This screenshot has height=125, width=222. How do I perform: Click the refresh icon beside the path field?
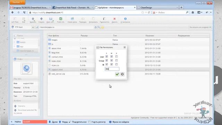point(95,27)
